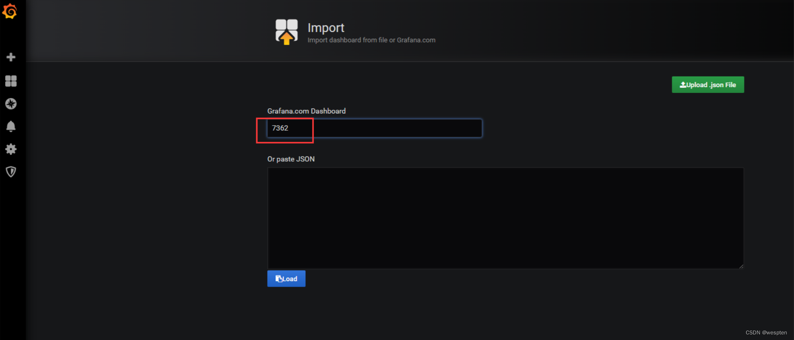Open the Configuration gear icon
Viewport: 794px width, 340px height.
click(11, 149)
